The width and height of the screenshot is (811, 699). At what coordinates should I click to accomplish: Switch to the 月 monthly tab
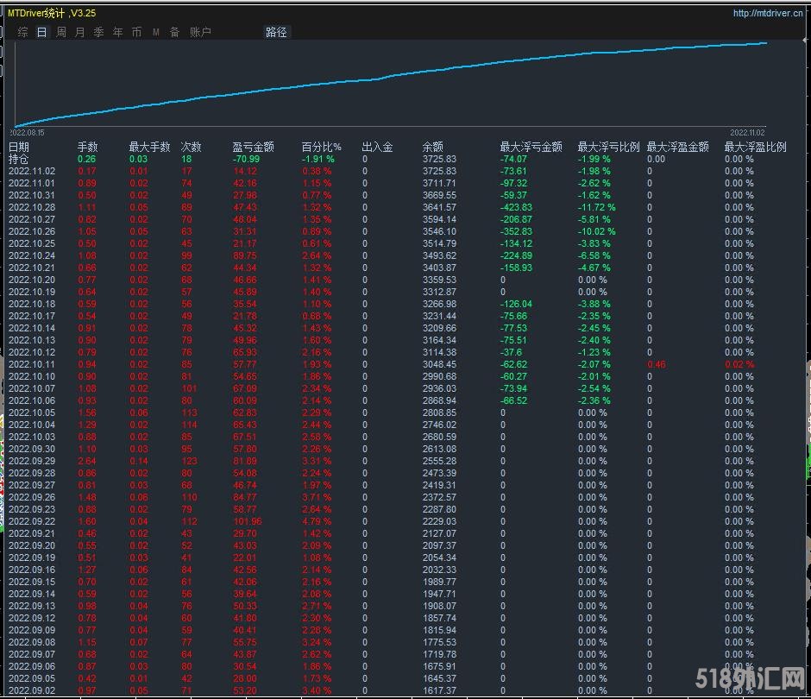(79, 32)
